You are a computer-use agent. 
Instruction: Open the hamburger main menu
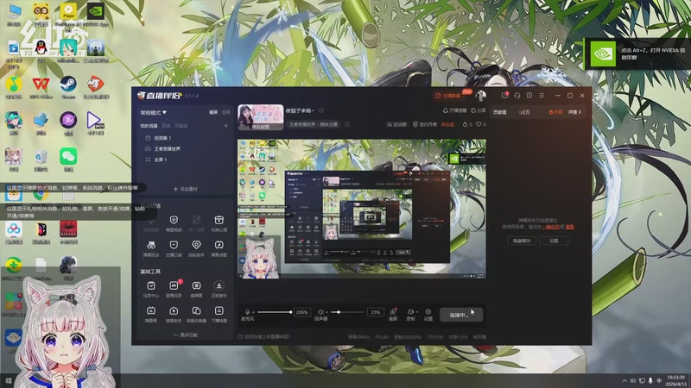point(542,96)
